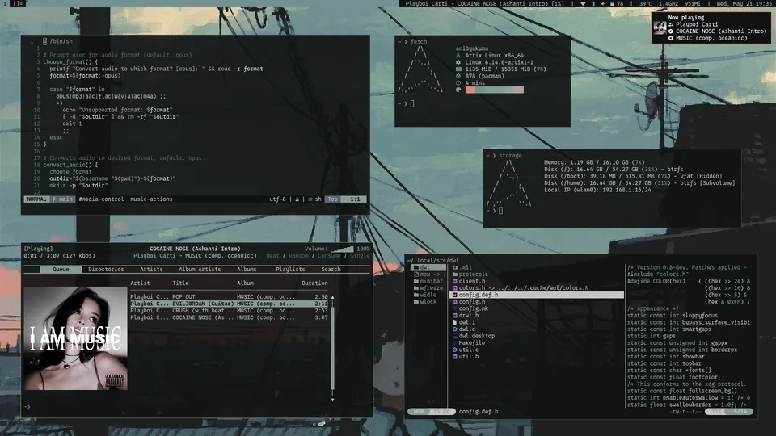Viewport: 776px width, 436px height.
Task: Click the tiling layout symbol in the top bar
Action: (x=19, y=3)
